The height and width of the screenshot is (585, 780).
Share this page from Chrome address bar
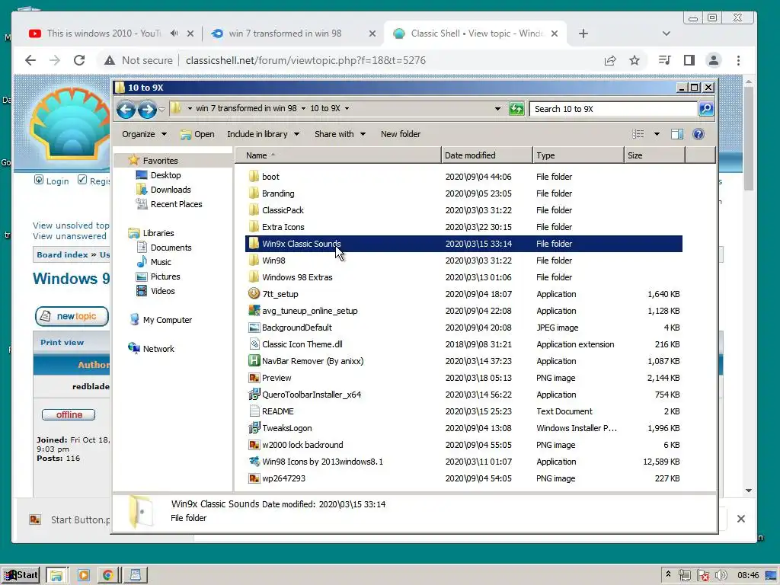pyautogui.click(x=610, y=60)
